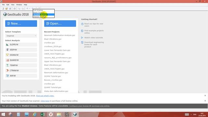Click the New... project button

pos(21,23)
